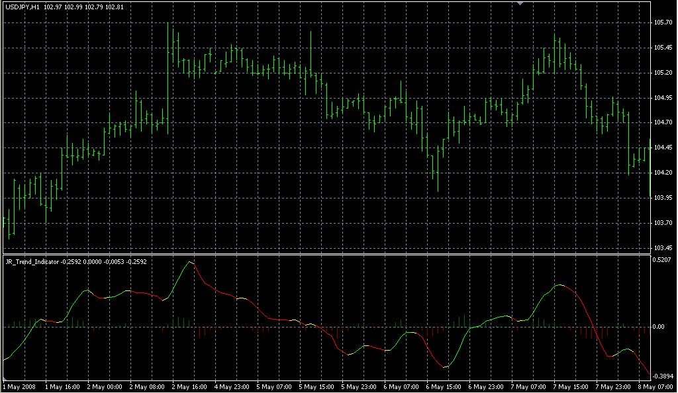This screenshot has width=678, height=393.
Task: Click the 8 May 07:00 time label
Action: [x=657, y=386]
